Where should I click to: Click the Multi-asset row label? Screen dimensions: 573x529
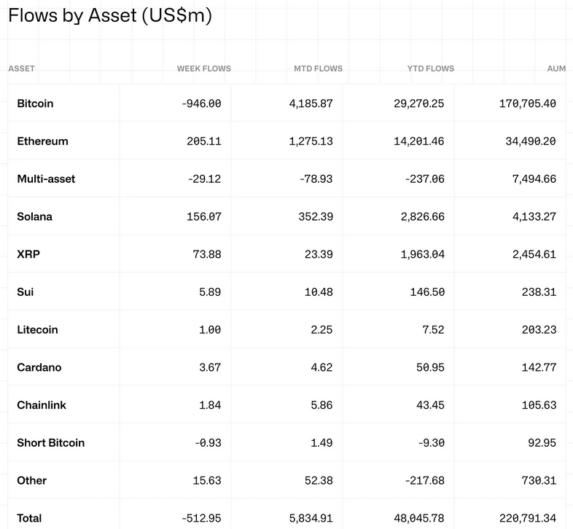pos(46,179)
